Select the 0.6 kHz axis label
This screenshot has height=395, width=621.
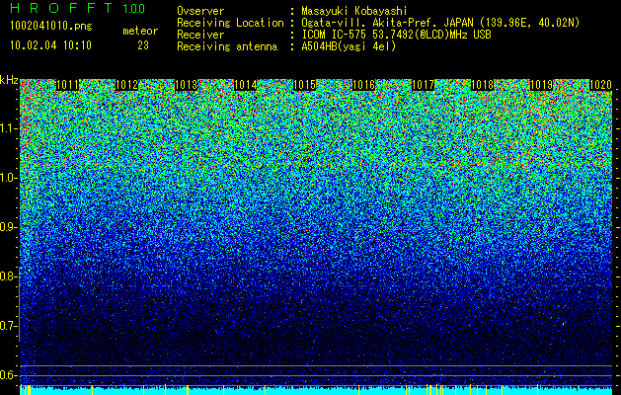pos(8,375)
